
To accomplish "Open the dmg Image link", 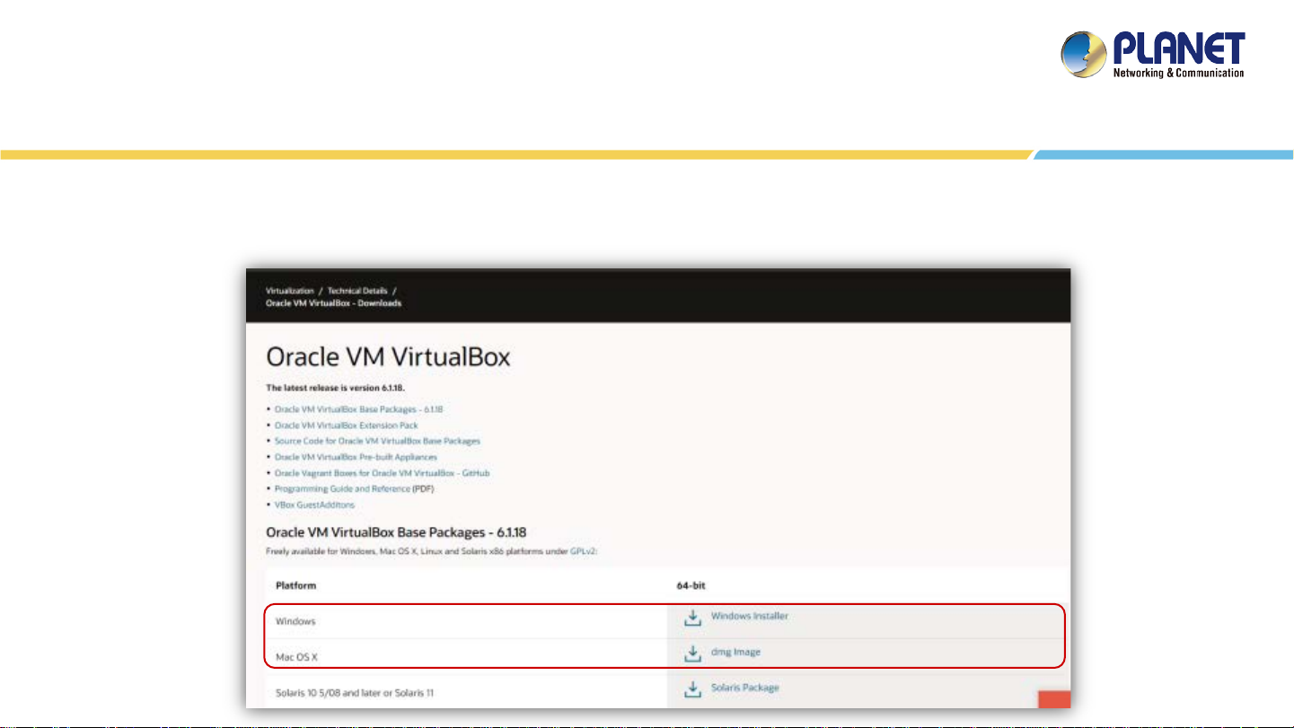I will (x=735, y=652).
